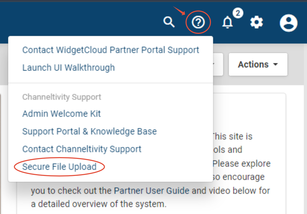This screenshot has height=214, width=307.
Task: Open the settings gear icon
Action: point(256,22)
